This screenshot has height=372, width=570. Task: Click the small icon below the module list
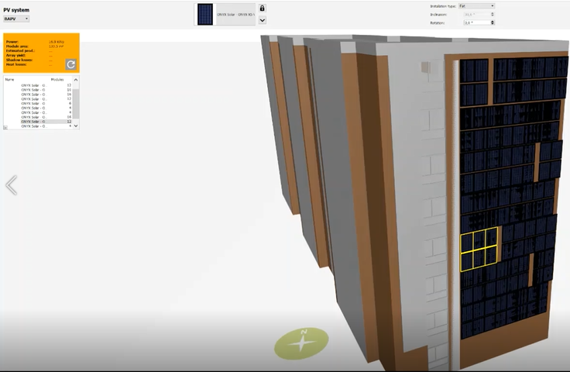click(5, 128)
